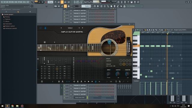Click the speaker playback icon in Piano roll
Image resolution: width=192 pixels, height=108 pixels.
[x=162, y=30]
